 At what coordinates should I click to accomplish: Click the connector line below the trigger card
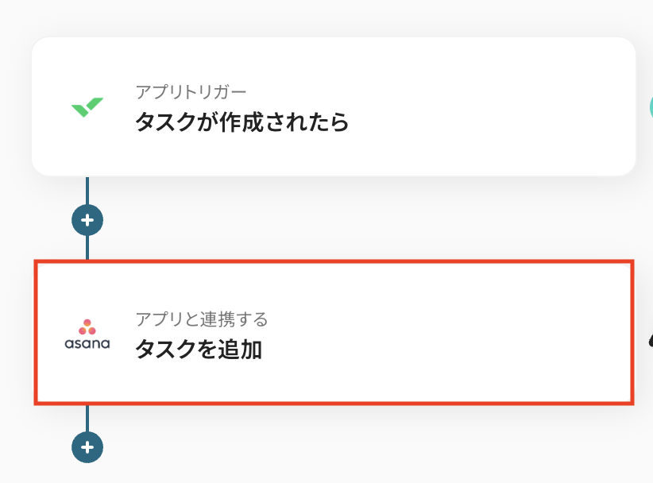[x=87, y=191]
